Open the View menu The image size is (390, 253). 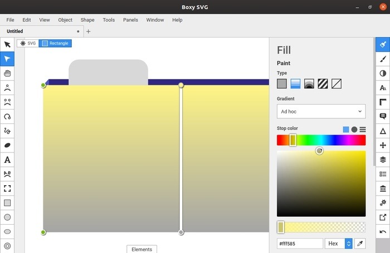click(x=45, y=20)
